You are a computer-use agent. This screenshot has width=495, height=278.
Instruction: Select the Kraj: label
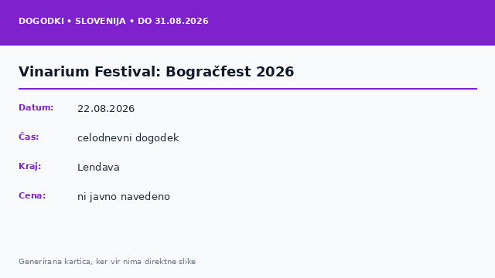click(30, 166)
